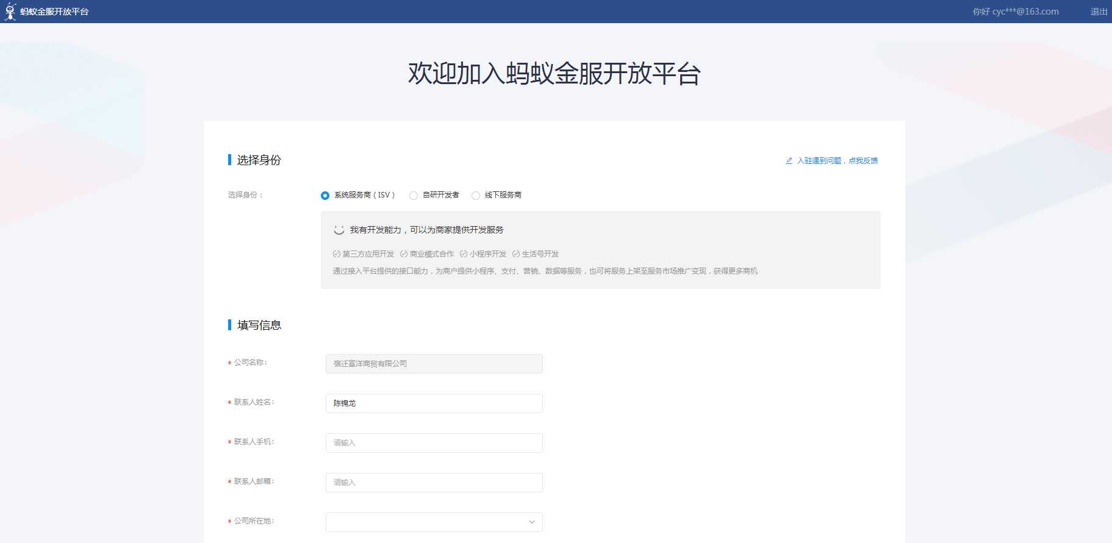Click the 联系人邮箱 field label

pos(254,481)
